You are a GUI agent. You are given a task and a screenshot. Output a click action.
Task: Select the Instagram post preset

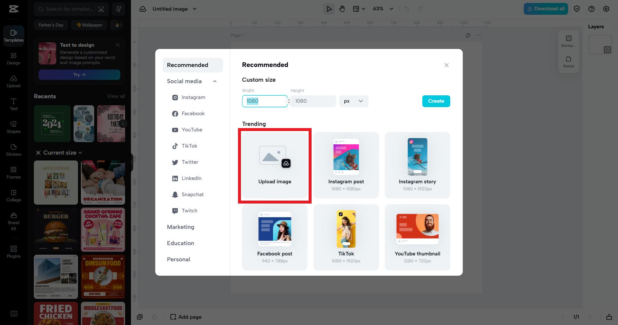point(346,165)
